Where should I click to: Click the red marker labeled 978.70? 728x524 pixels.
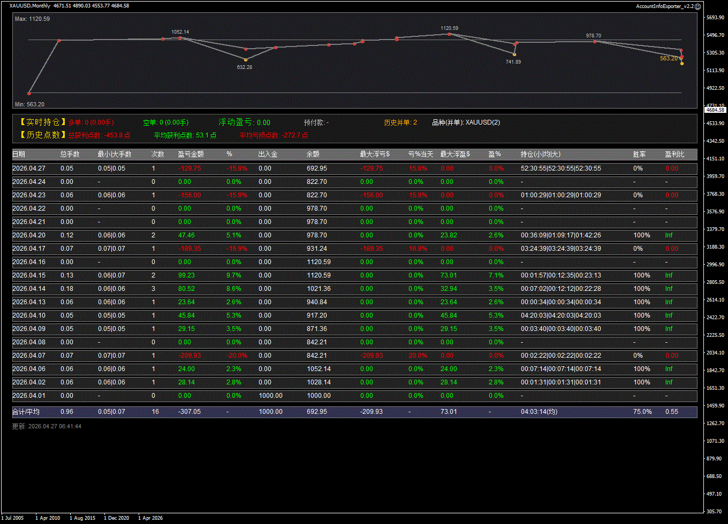click(595, 41)
